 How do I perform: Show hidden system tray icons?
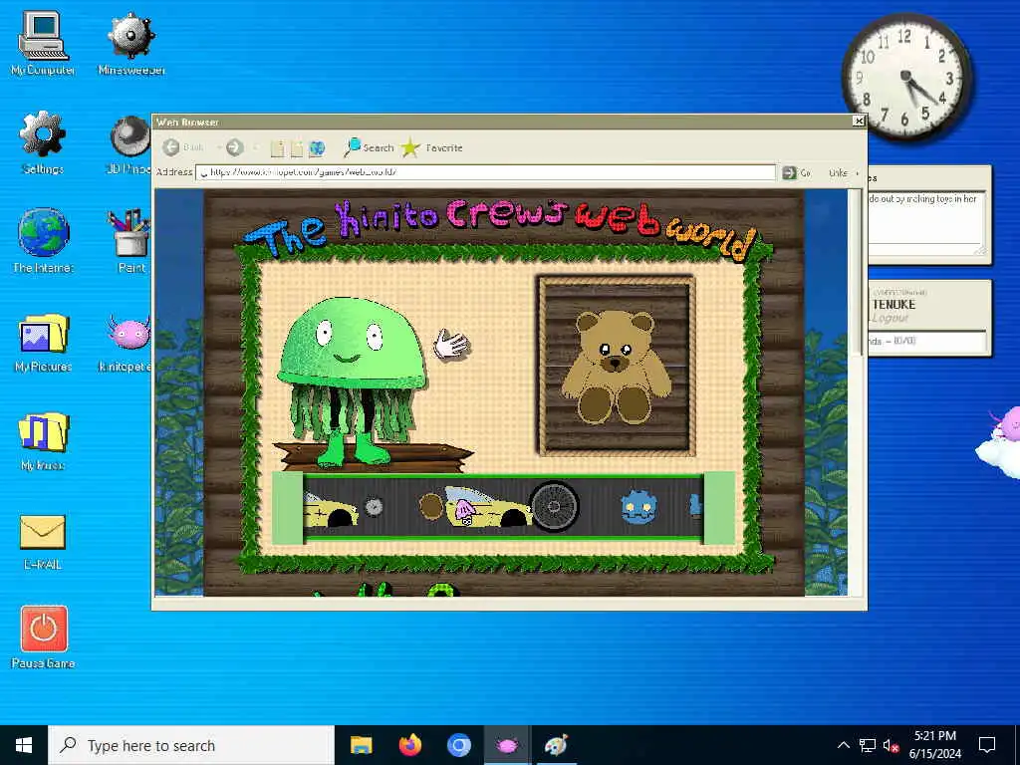click(843, 745)
